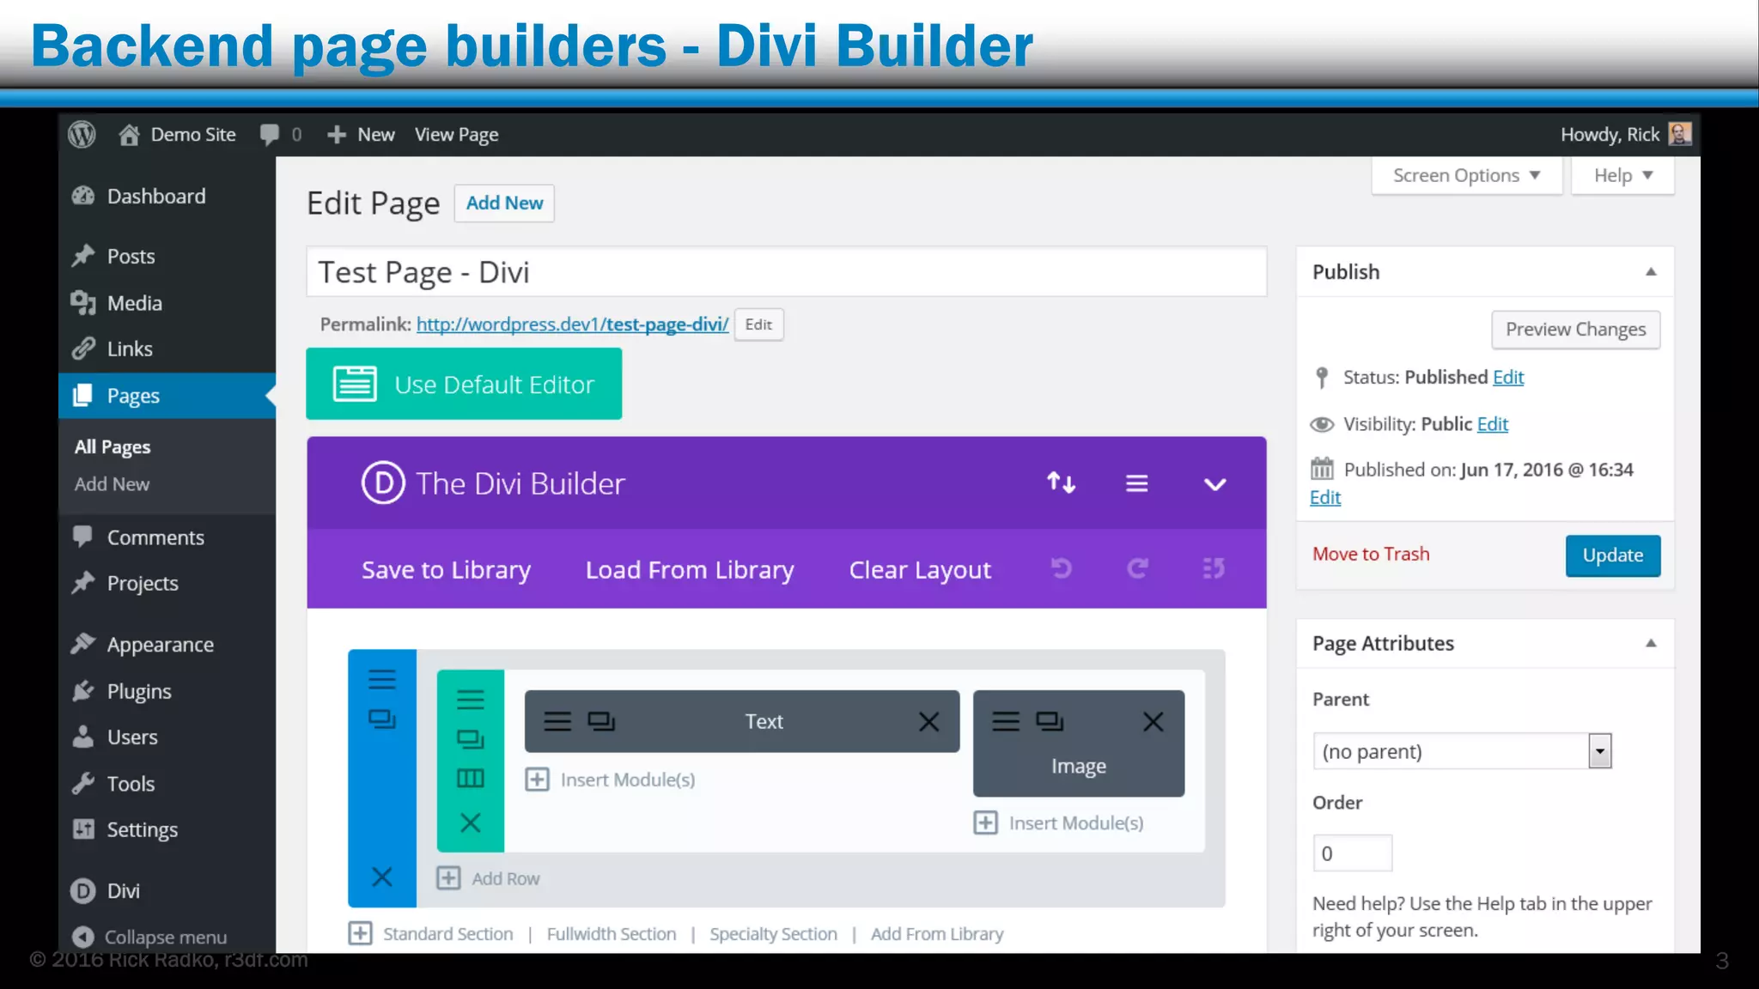
Task: Click the WordPress logo in admin bar
Action: click(x=82, y=135)
